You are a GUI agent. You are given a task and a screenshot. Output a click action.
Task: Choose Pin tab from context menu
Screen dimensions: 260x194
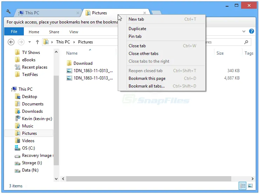[162, 36]
